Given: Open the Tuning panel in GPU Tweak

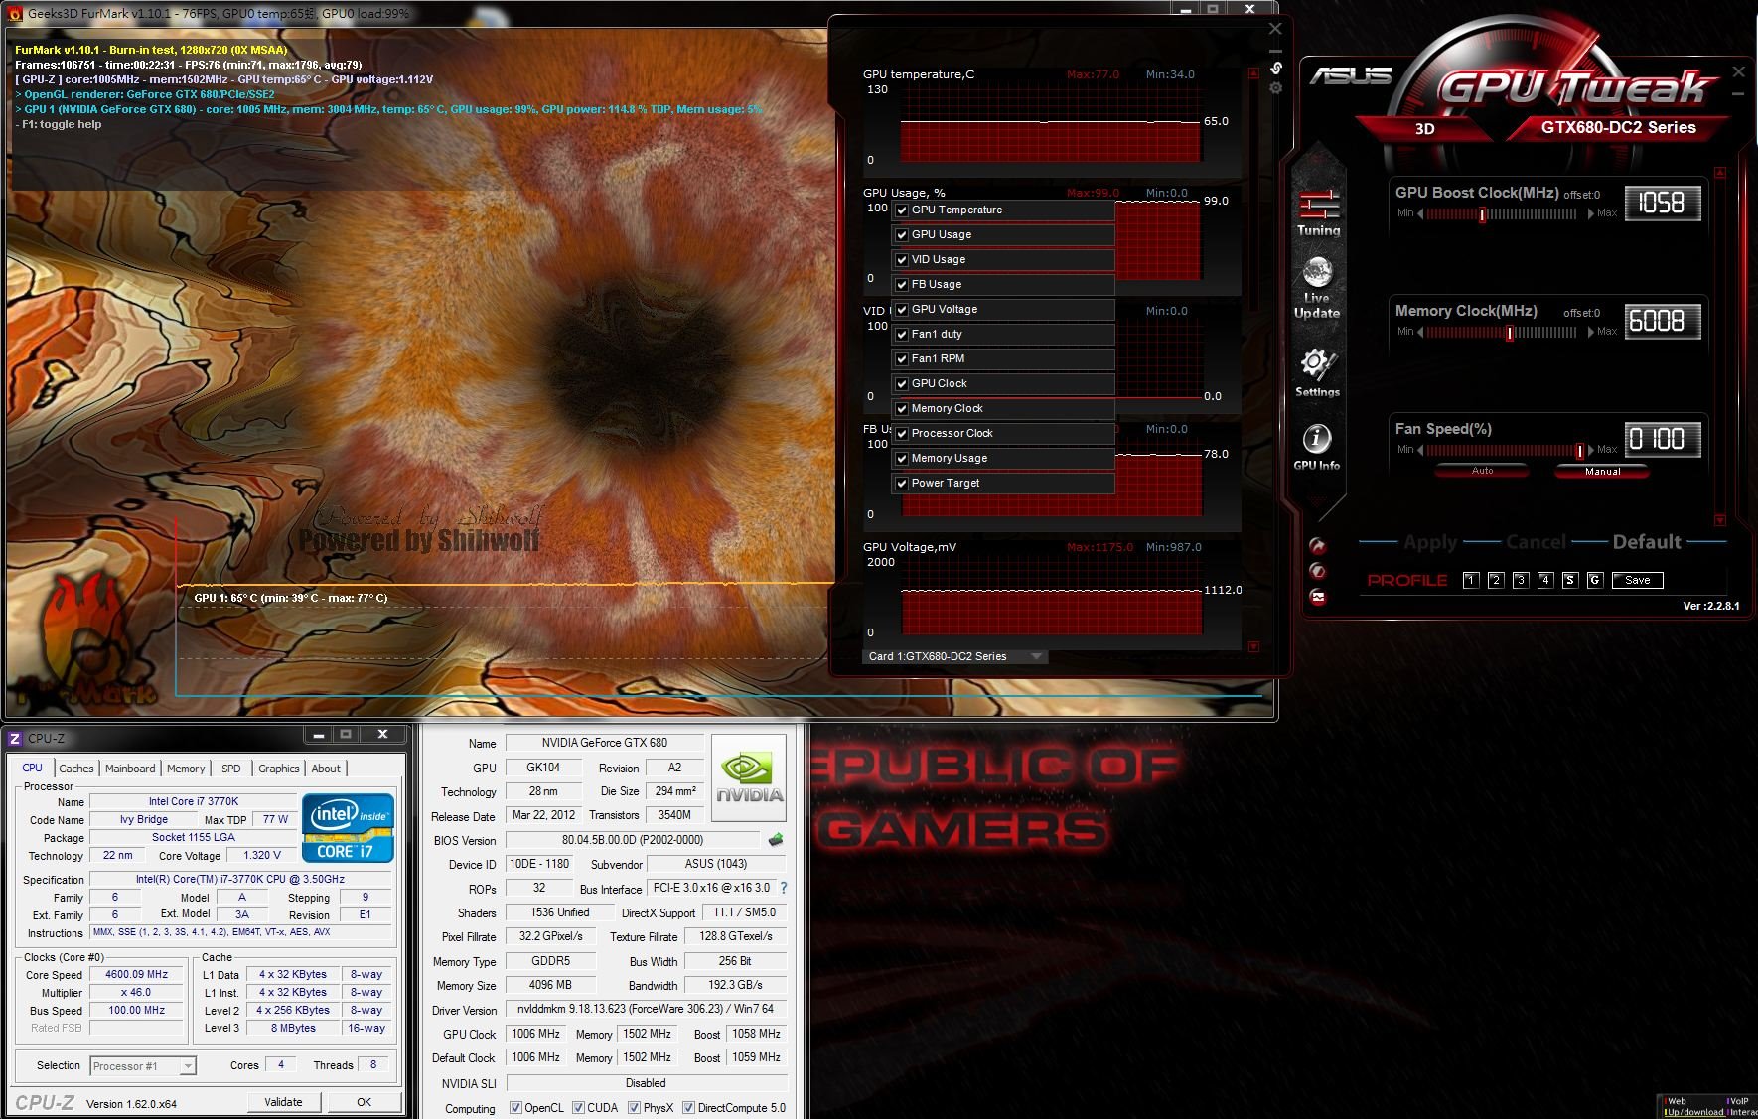Looking at the screenshot, I should pos(1318,212).
